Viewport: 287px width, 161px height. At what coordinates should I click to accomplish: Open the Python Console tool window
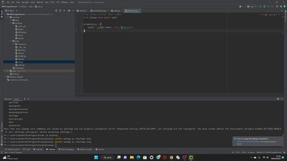point(85,149)
